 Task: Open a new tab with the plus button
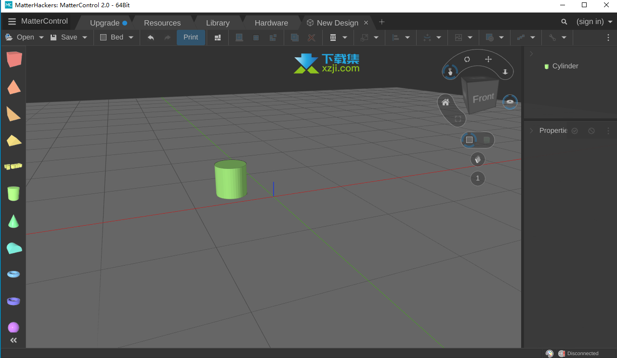pyautogui.click(x=382, y=22)
